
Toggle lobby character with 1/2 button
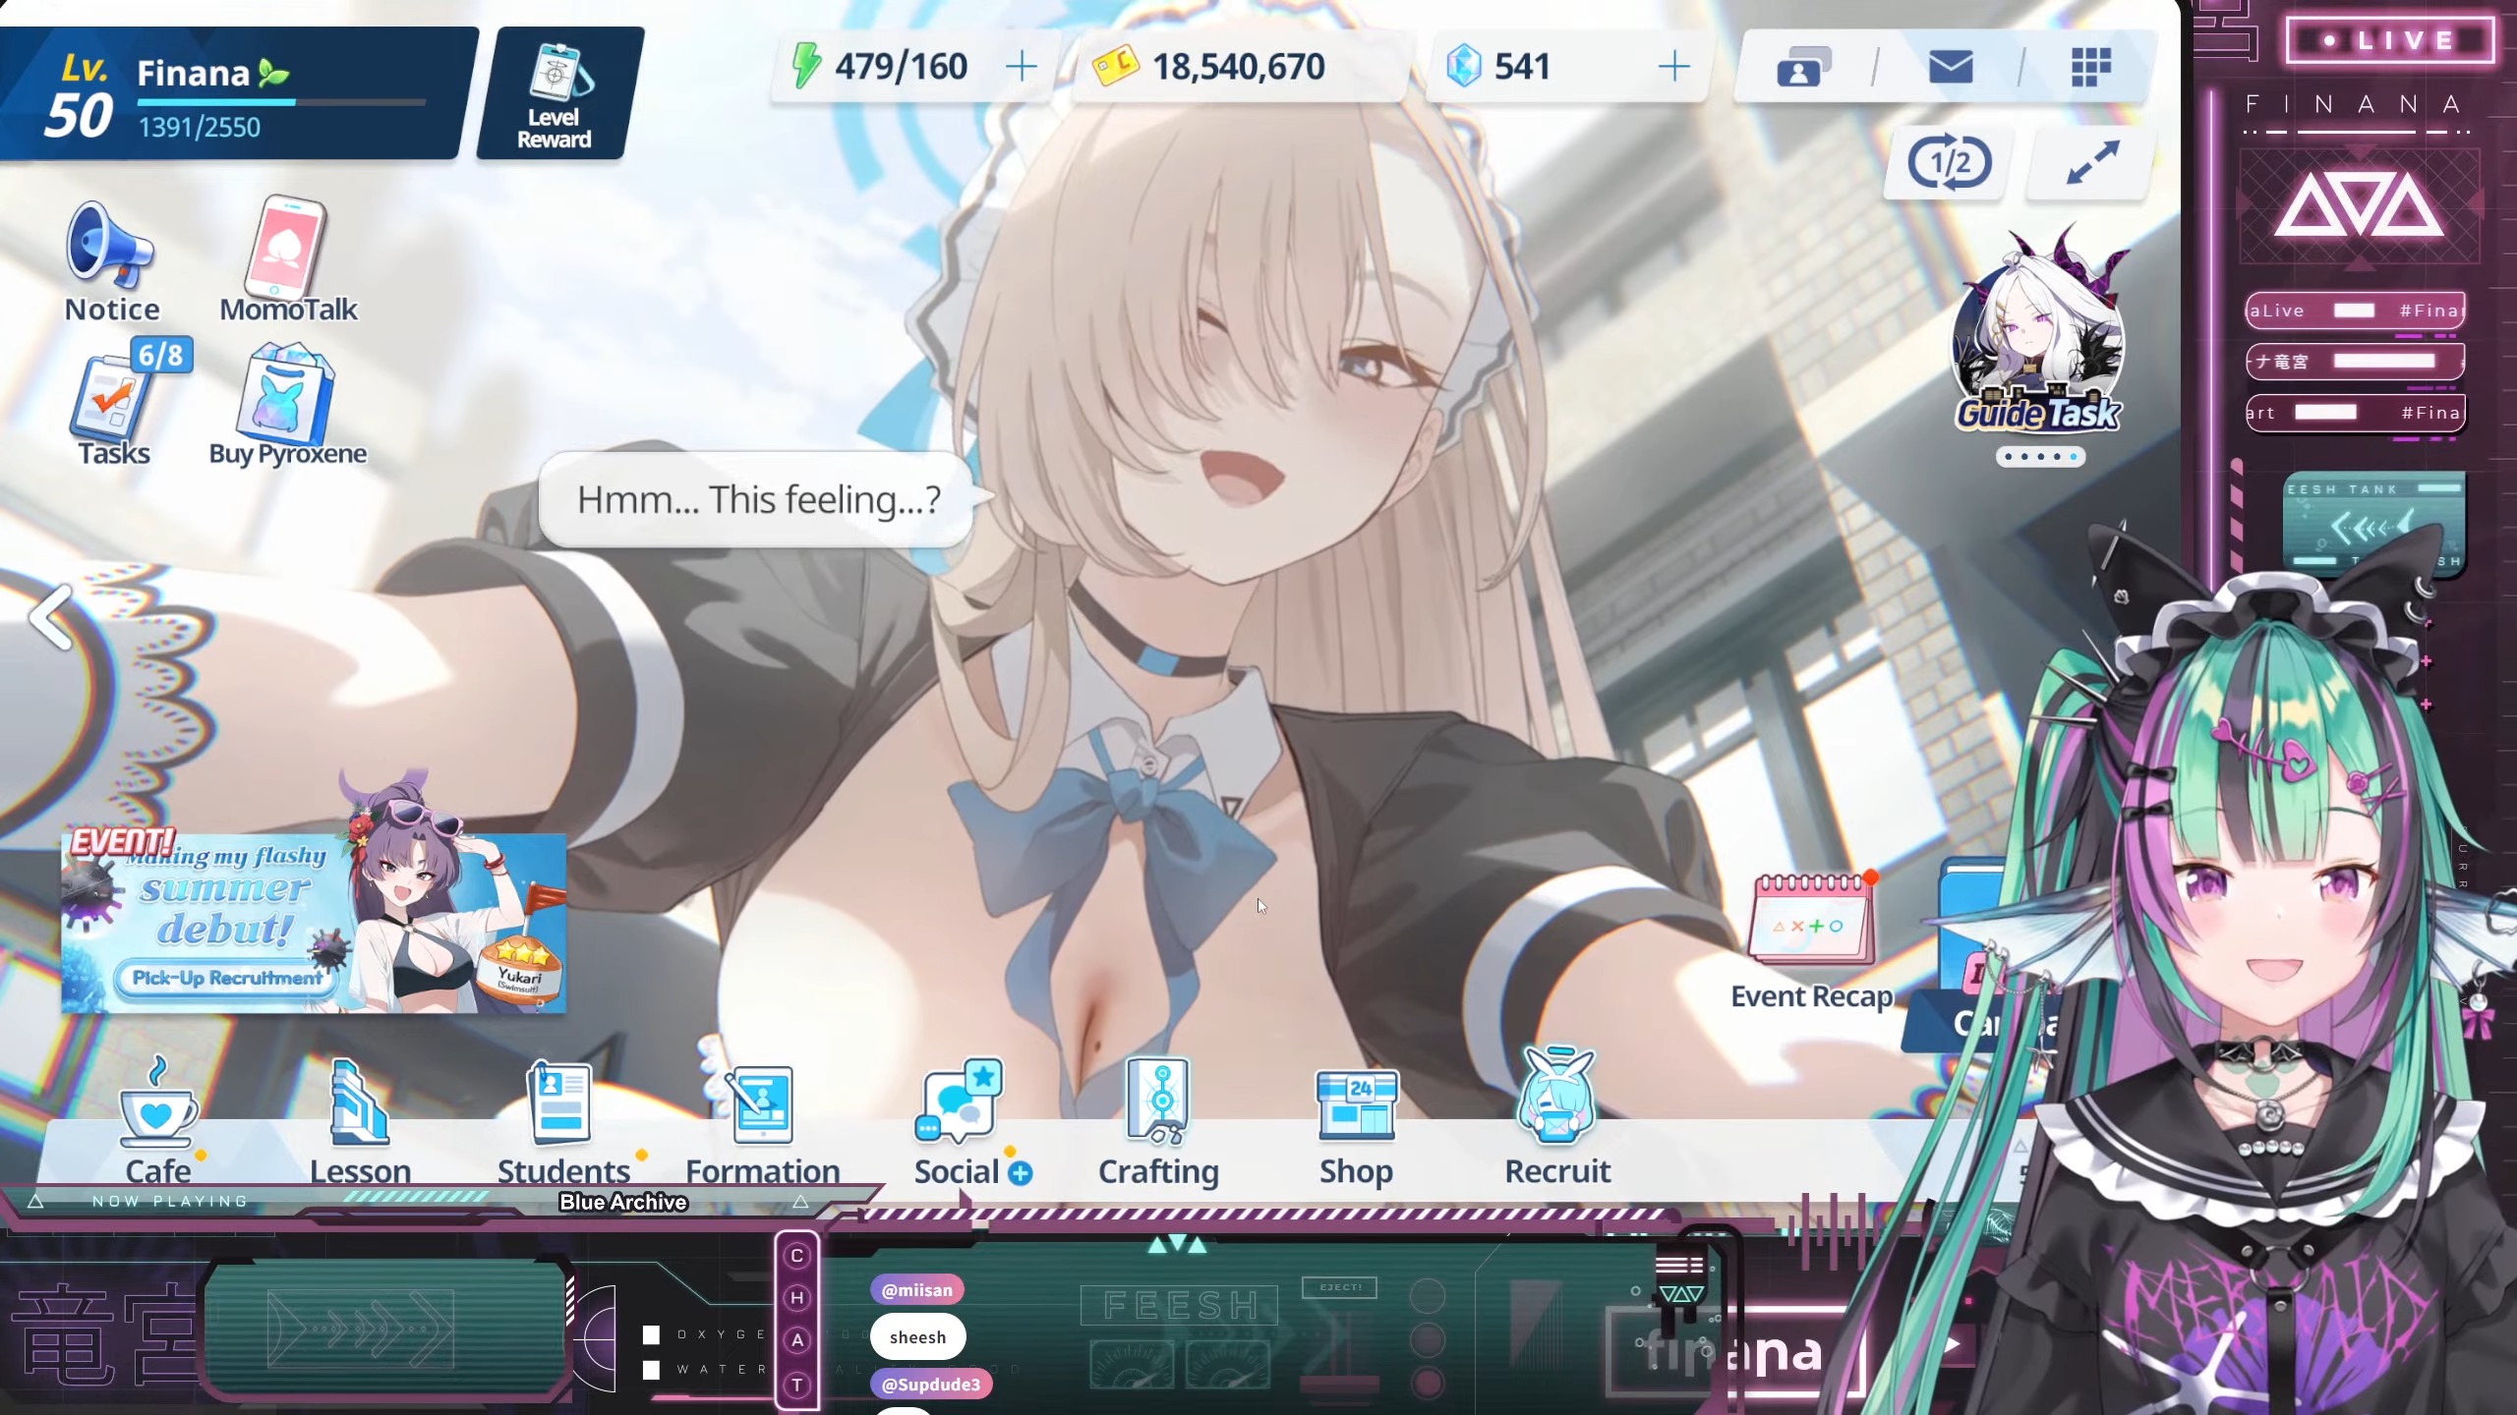click(x=1948, y=163)
